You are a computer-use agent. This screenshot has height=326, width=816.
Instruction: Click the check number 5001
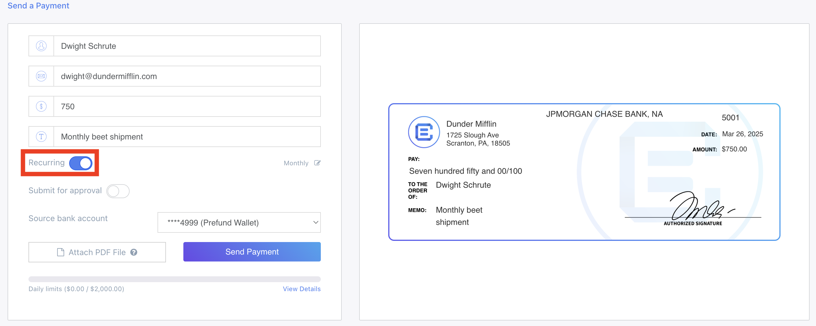731,118
